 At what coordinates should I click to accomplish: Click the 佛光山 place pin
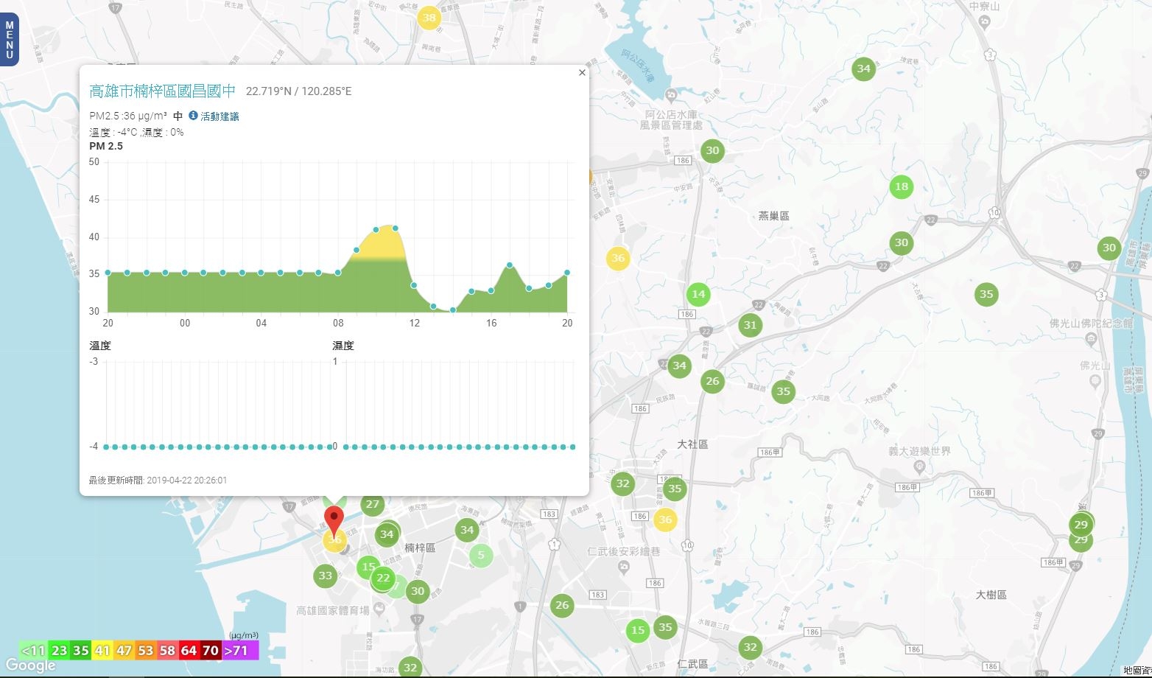tap(1095, 380)
